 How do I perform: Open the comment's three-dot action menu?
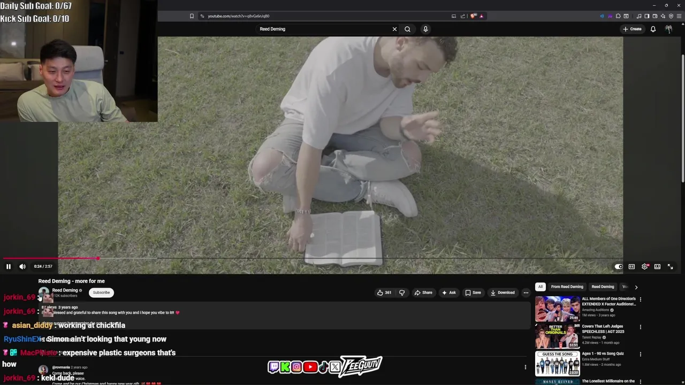[x=525, y=367]
